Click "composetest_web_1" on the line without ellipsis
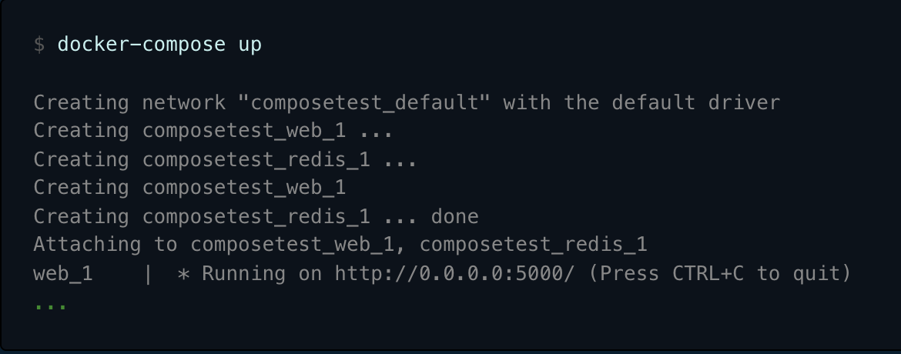This screenshot has height=354, width=901. [x=244, y=189]
